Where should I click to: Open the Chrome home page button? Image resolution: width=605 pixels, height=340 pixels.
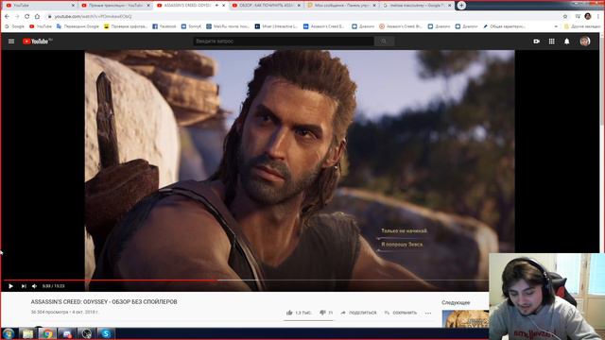point(37,17)
